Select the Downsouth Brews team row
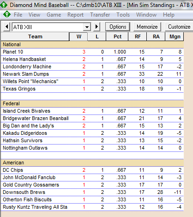 click(92, 192)
